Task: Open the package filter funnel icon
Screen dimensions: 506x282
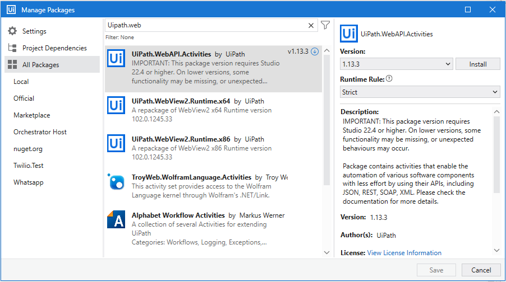Action: point(325,25)
